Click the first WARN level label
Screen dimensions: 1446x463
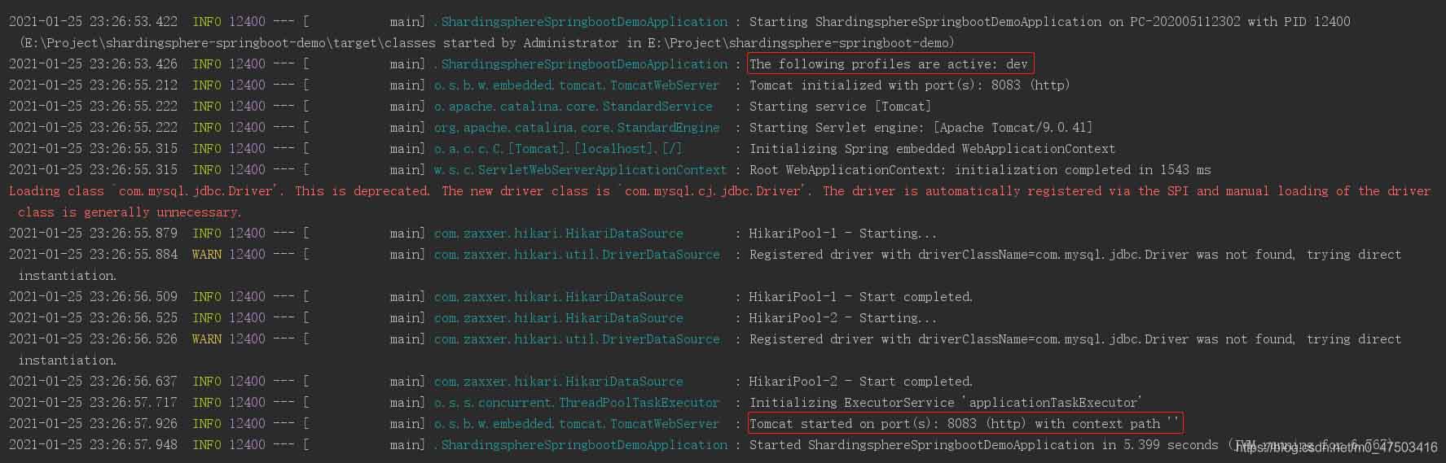coord(207,255)
